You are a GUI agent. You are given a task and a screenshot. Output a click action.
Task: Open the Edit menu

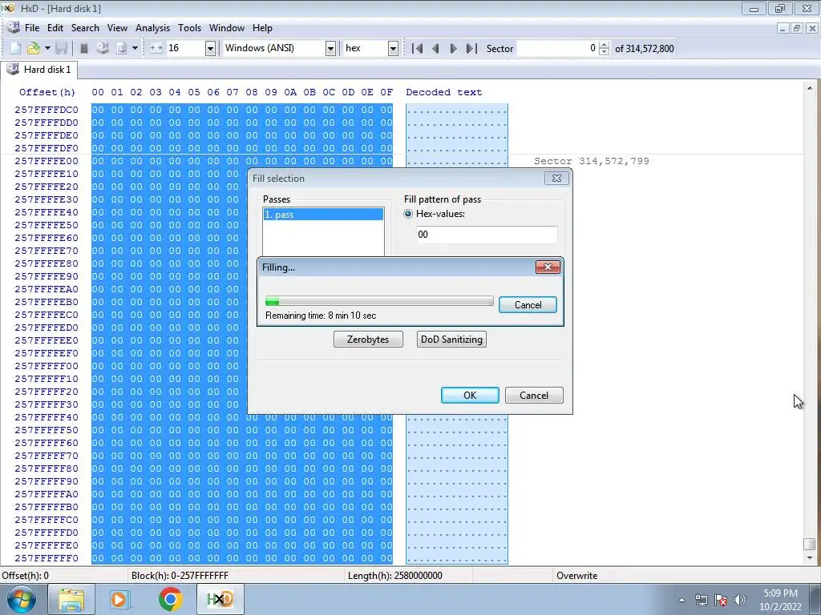coord(55,28)
